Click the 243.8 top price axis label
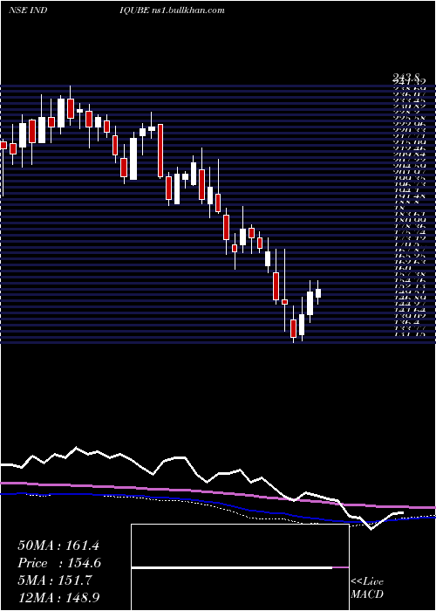This screenshot has width=436, height=611. 407,79
